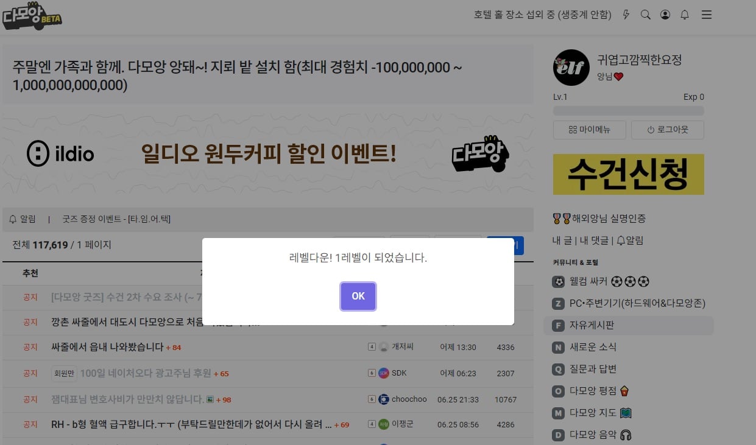
Task: Open notifications bell in header
Action: click(685, 15)
